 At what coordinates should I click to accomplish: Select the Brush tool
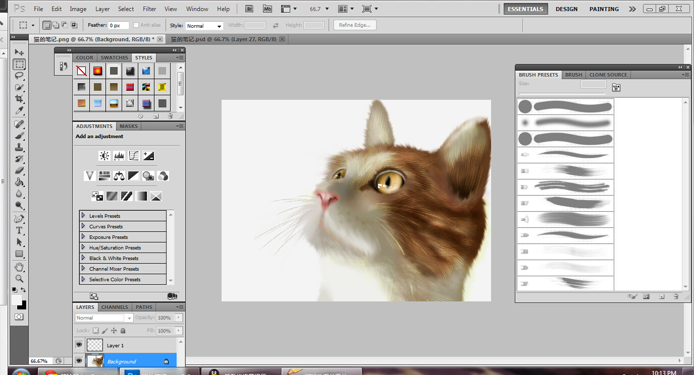coord(19,136)
